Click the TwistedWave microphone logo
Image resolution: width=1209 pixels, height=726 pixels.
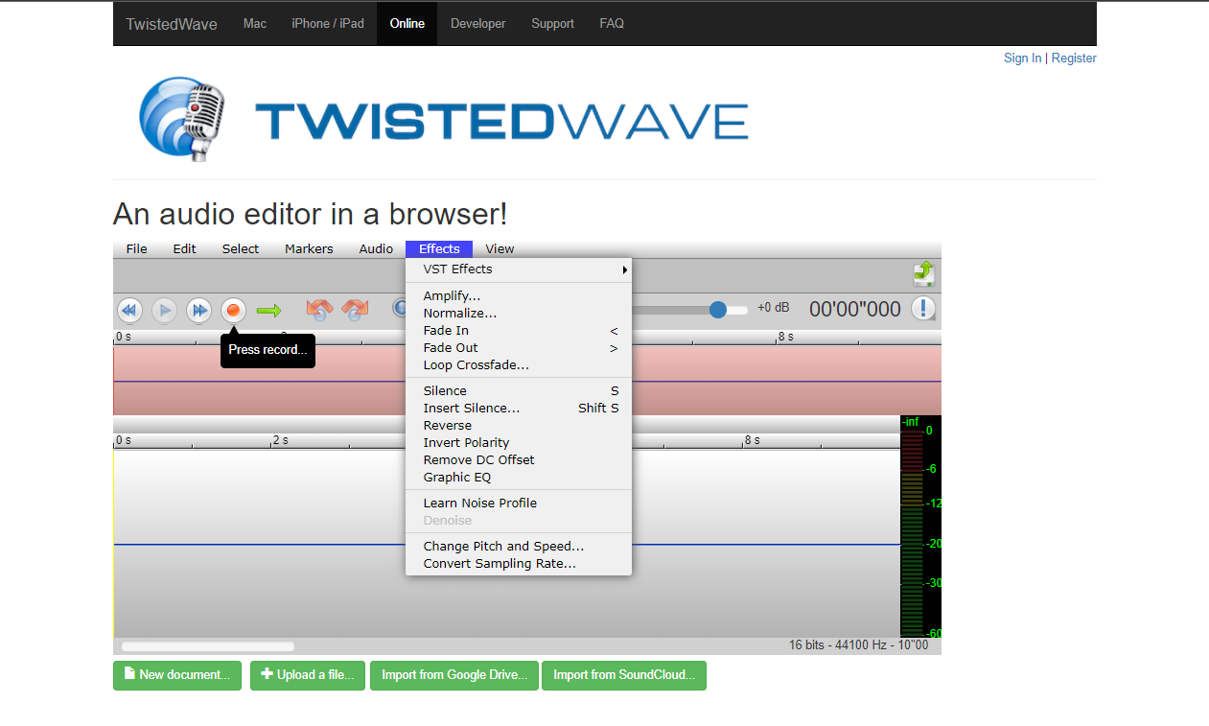pyautogui.click(x=182, y=119)
